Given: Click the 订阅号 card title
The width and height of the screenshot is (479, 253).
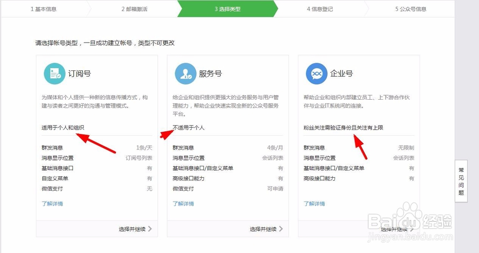Looking at the screenshot, I should (80, 74).
